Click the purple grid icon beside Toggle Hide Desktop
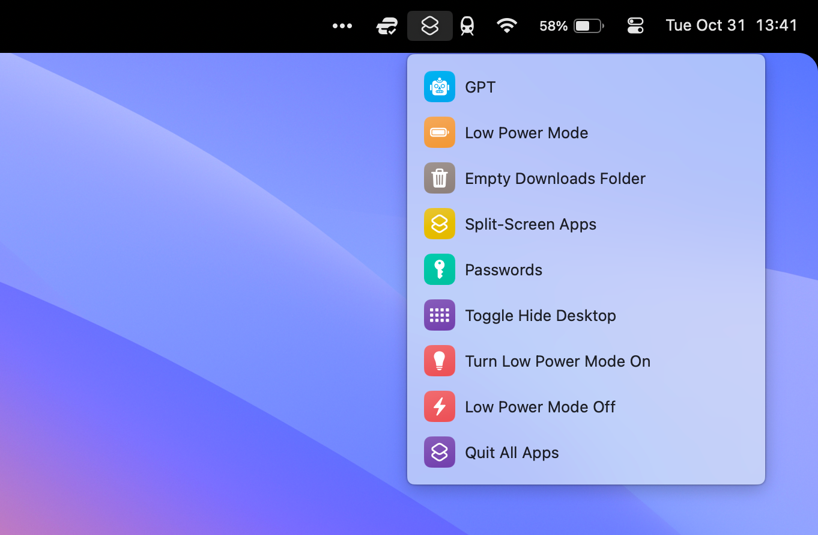Image resolution: width=818 pixels, height=535 pixels. click(439, 315)
